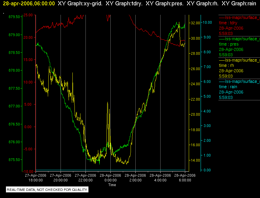
Task: Click the 'REAL-TIME DATA, NOT CHECKED FOR QUALITY' notice
Action: pyautogui.click(x=47, y=189)
